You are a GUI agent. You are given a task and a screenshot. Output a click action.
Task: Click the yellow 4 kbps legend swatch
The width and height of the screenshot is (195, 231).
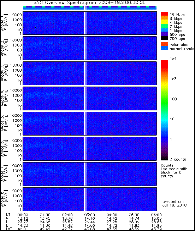point(165,22)
